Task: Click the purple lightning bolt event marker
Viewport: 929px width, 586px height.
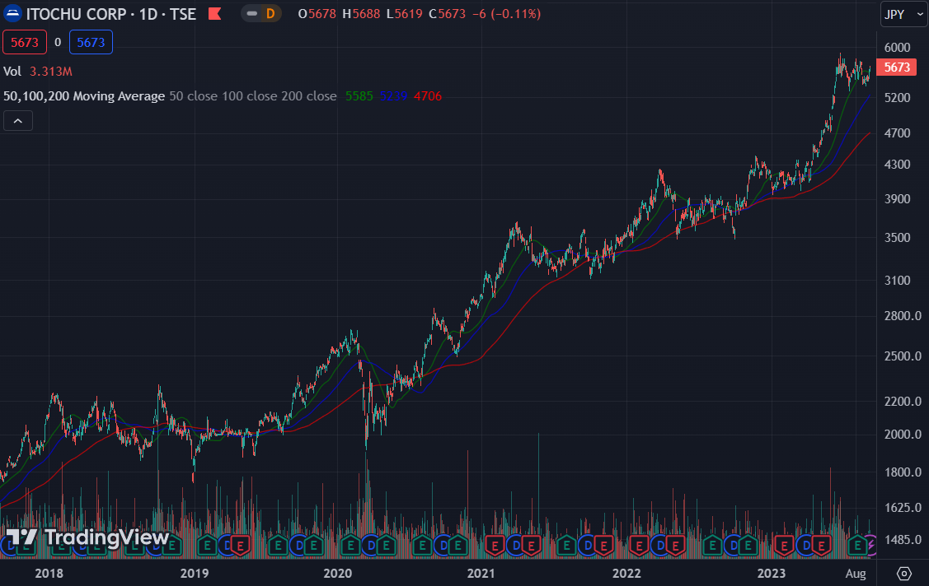Action: point(872,544)
